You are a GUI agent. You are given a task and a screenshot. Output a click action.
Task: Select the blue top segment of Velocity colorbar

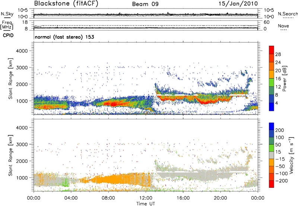(x=272, y=126)
